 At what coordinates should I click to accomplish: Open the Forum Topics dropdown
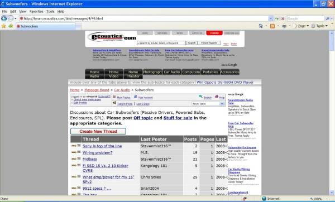[222, 104]
